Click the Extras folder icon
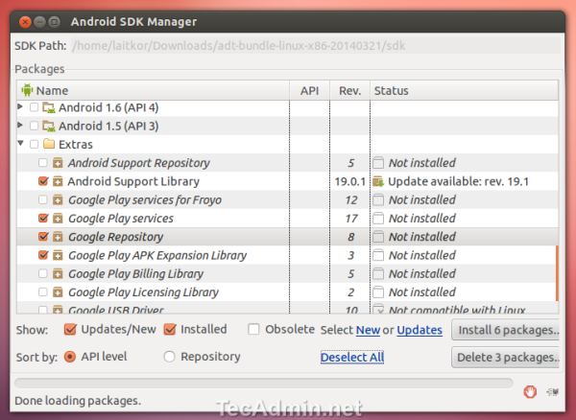Viewport: 576px width, 420px height. tap(48, 144)
